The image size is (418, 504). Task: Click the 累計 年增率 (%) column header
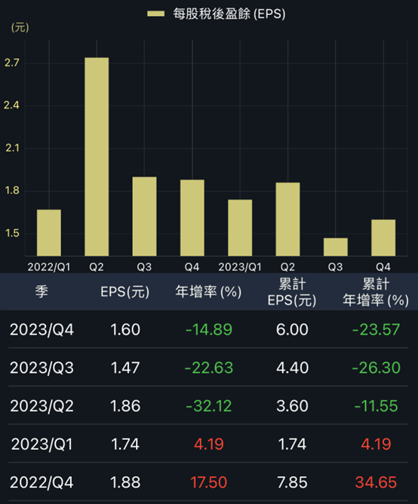tap(376, 292)
